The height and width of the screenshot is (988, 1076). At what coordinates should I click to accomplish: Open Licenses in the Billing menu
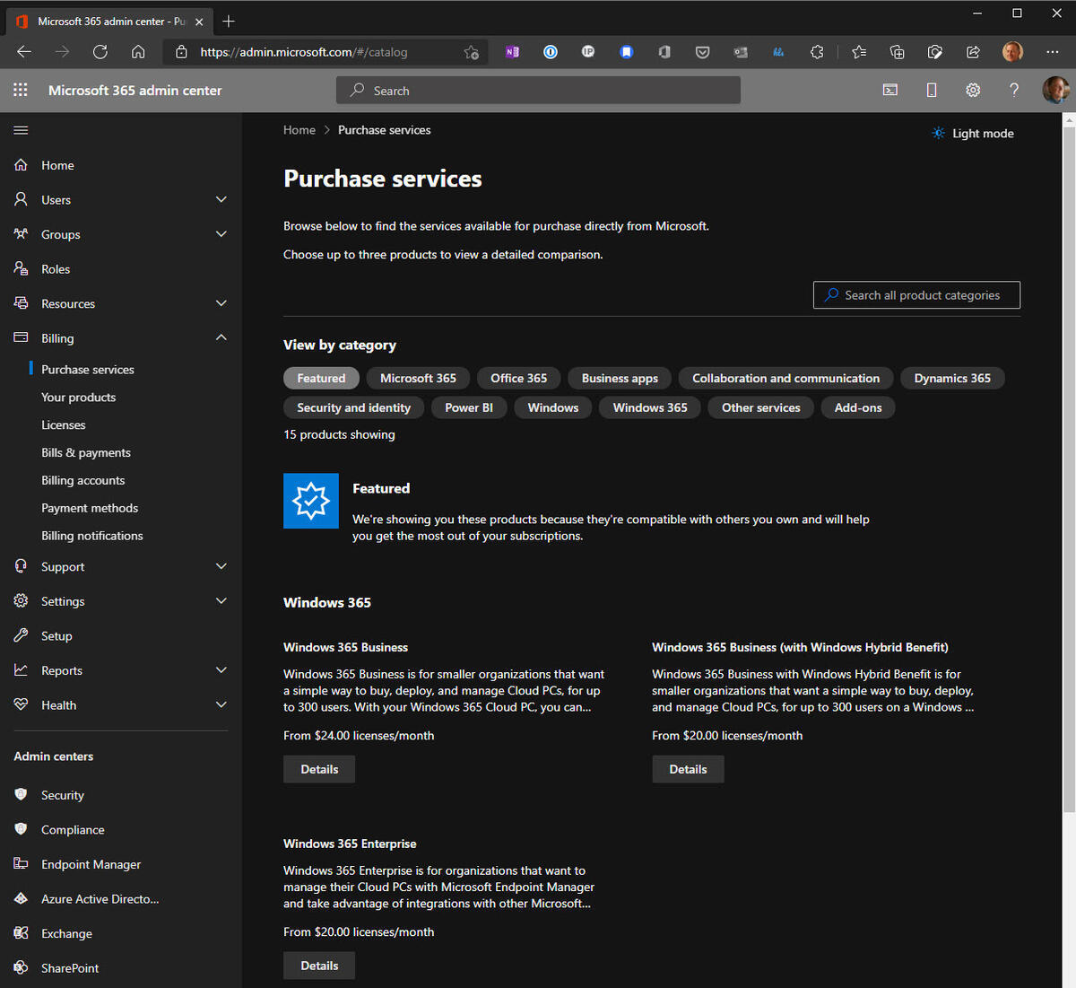pyautogui.click(x=64, y=424)
